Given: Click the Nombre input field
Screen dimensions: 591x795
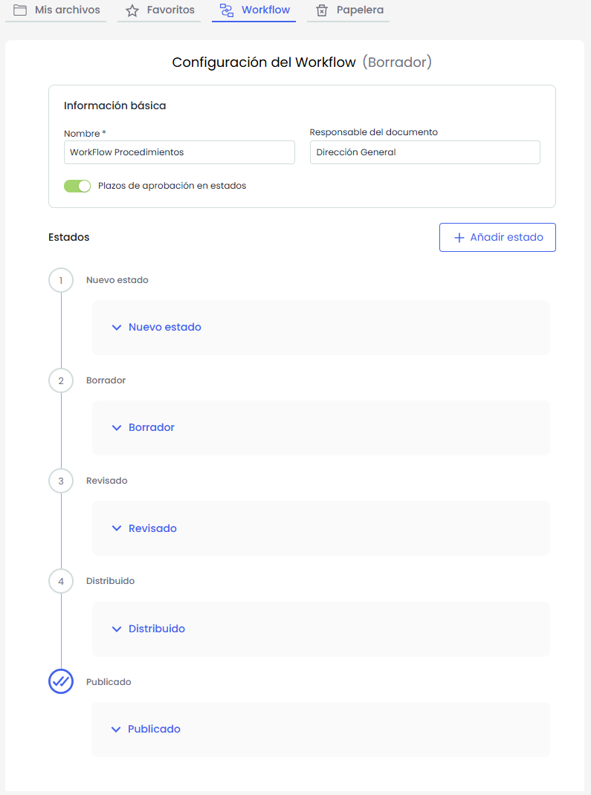Looking at the screenshot, I should pos(179,152).
